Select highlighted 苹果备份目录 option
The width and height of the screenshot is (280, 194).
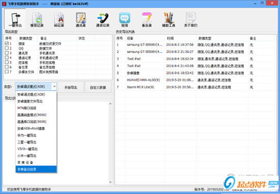point(36,169)
